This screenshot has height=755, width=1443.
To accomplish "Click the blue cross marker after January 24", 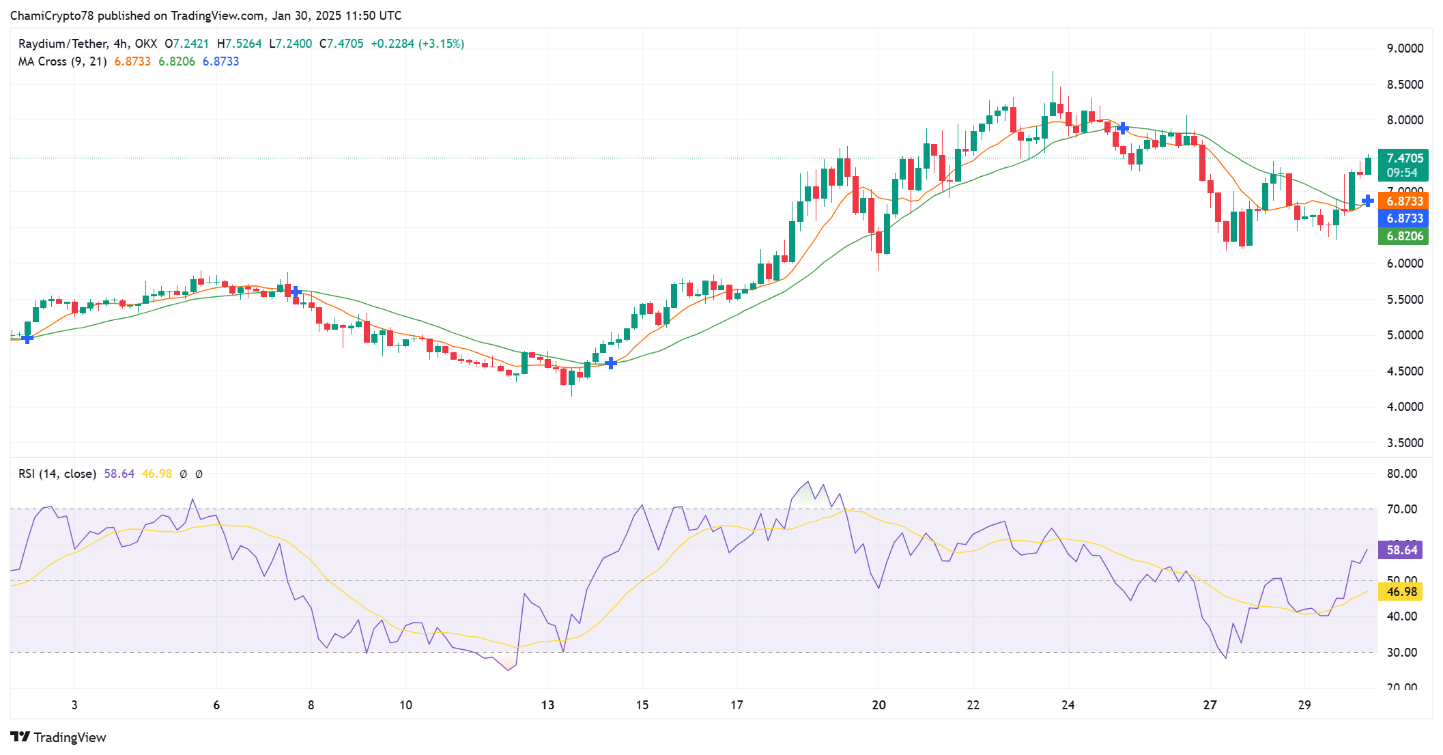I will click(1123, 128).
